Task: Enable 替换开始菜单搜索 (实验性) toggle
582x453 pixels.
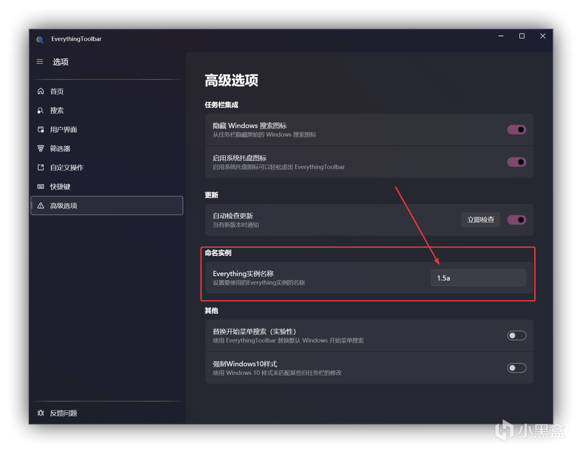Action: pos(517,336)
